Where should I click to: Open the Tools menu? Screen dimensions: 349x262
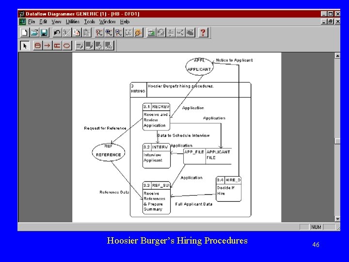(90, 22)
